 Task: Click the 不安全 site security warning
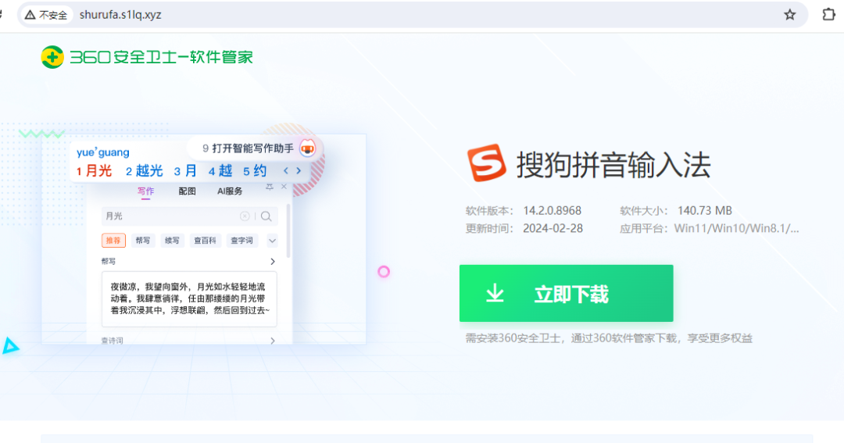pyautogui.click(x=46, y=15)
